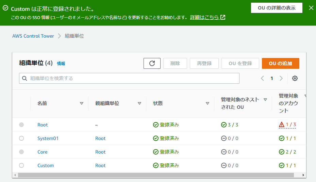Image resolution: width=316 pixels, height=182 pixels.
Task: Open parent Root link in Core row
Action: click(100, 152)
